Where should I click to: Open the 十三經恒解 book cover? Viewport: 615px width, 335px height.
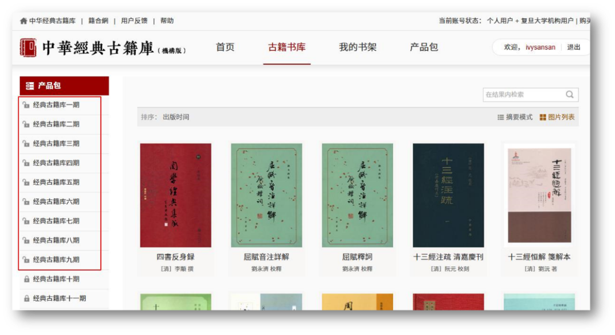coord(539,195)
